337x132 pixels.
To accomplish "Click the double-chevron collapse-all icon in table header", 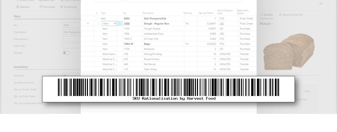I will click(x=97, y=13).
